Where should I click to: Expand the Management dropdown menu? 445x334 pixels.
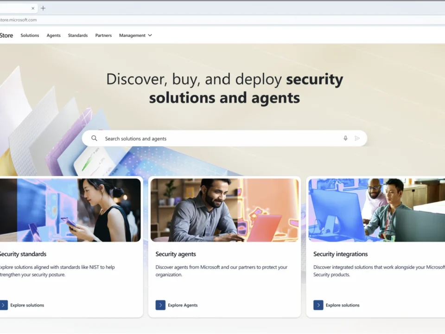point(135,35)
